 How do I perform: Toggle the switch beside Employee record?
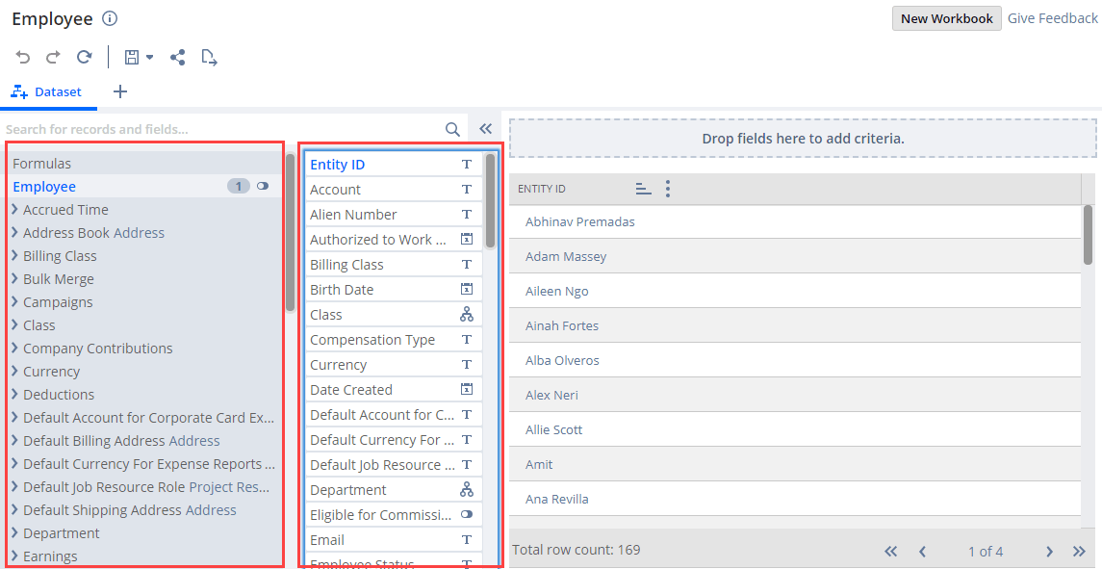tap(263, 187)
